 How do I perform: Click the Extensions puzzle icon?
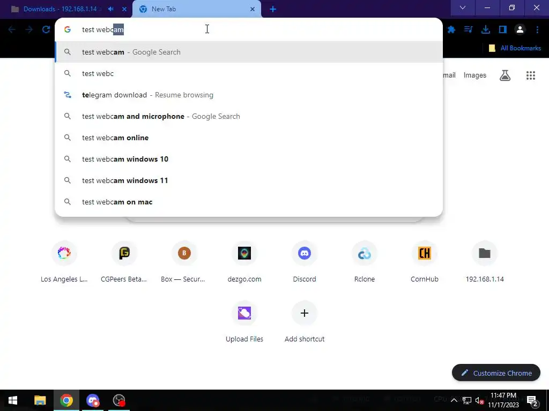point(451,30)
